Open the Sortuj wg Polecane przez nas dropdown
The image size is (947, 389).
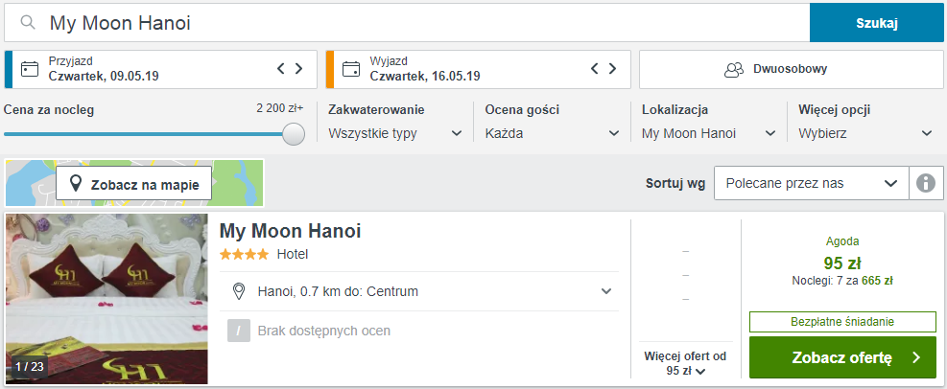812,183
